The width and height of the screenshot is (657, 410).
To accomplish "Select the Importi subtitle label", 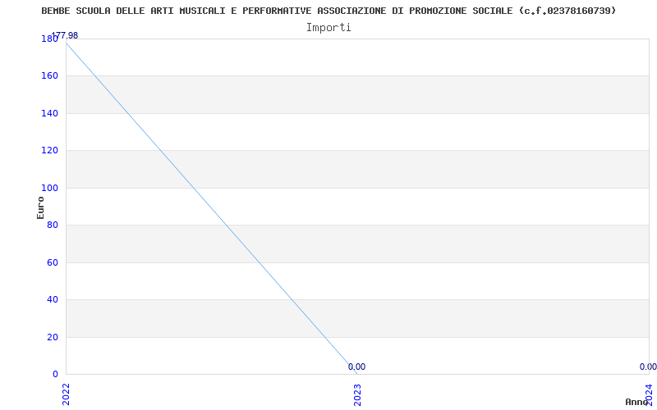I will (328, 28).
